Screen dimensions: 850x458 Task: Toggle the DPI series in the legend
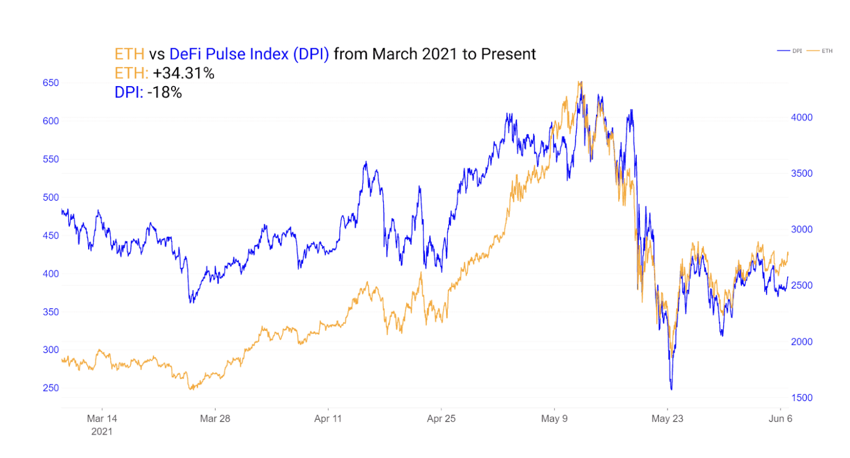[789, 51]
